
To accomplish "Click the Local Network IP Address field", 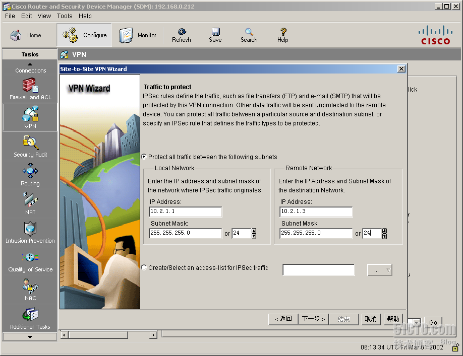I will (186, 211).
